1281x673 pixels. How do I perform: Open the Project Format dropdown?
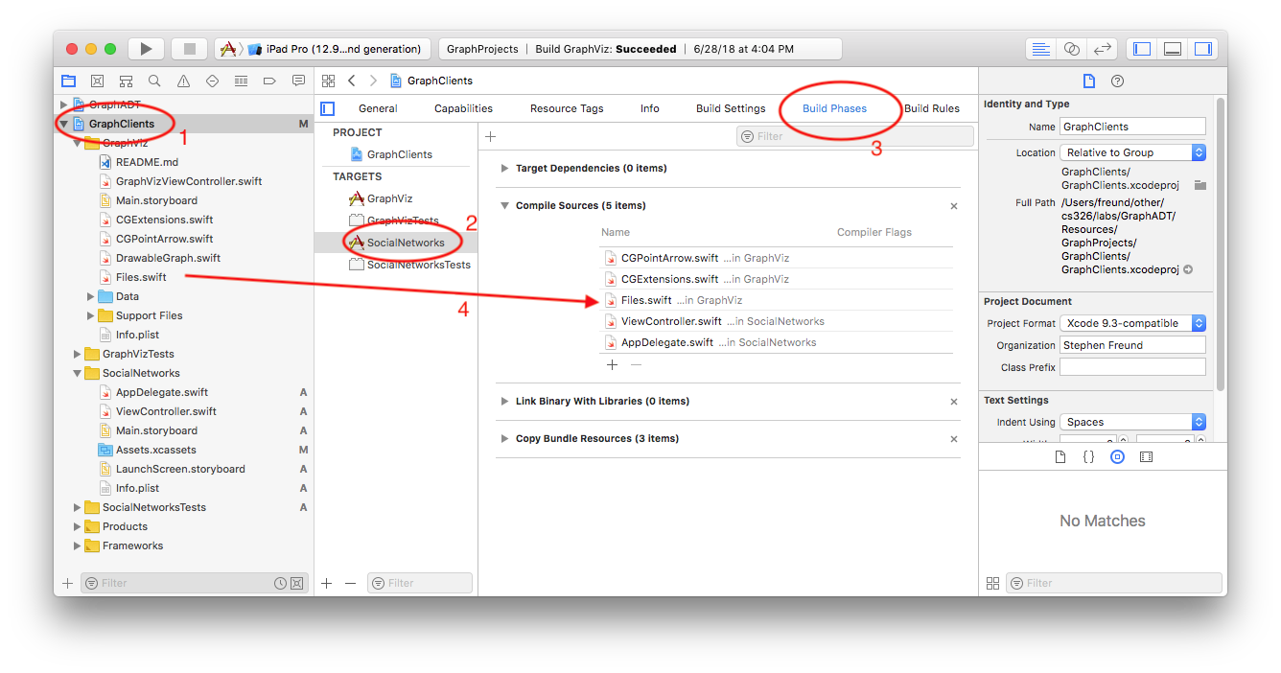point(1132,323)
